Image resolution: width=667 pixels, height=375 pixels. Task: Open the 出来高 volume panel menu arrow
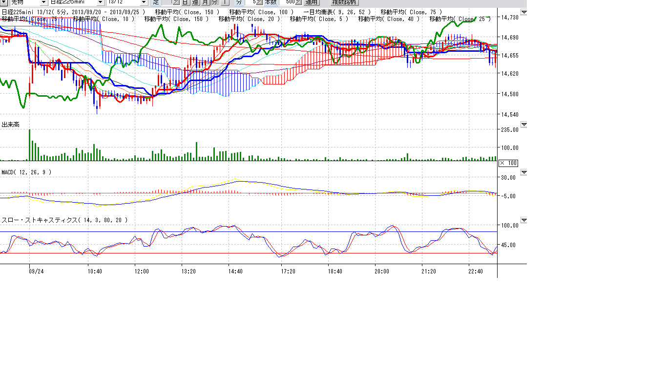[x=524, y=125]
